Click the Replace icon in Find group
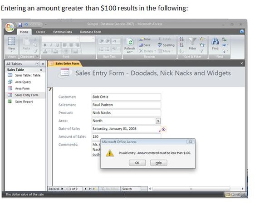Viewport: 255px width, 204px height. (x=224, y=39)
